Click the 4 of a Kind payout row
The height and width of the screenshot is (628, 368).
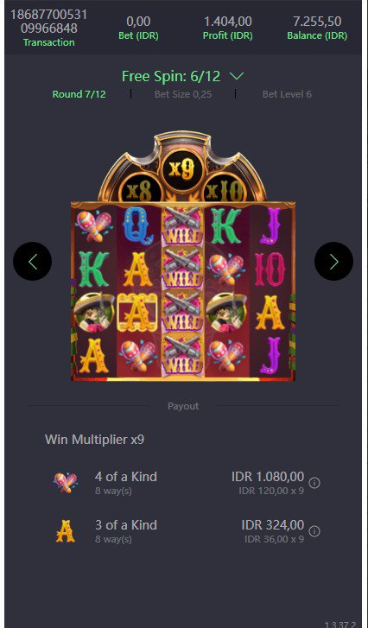point(184,483)
